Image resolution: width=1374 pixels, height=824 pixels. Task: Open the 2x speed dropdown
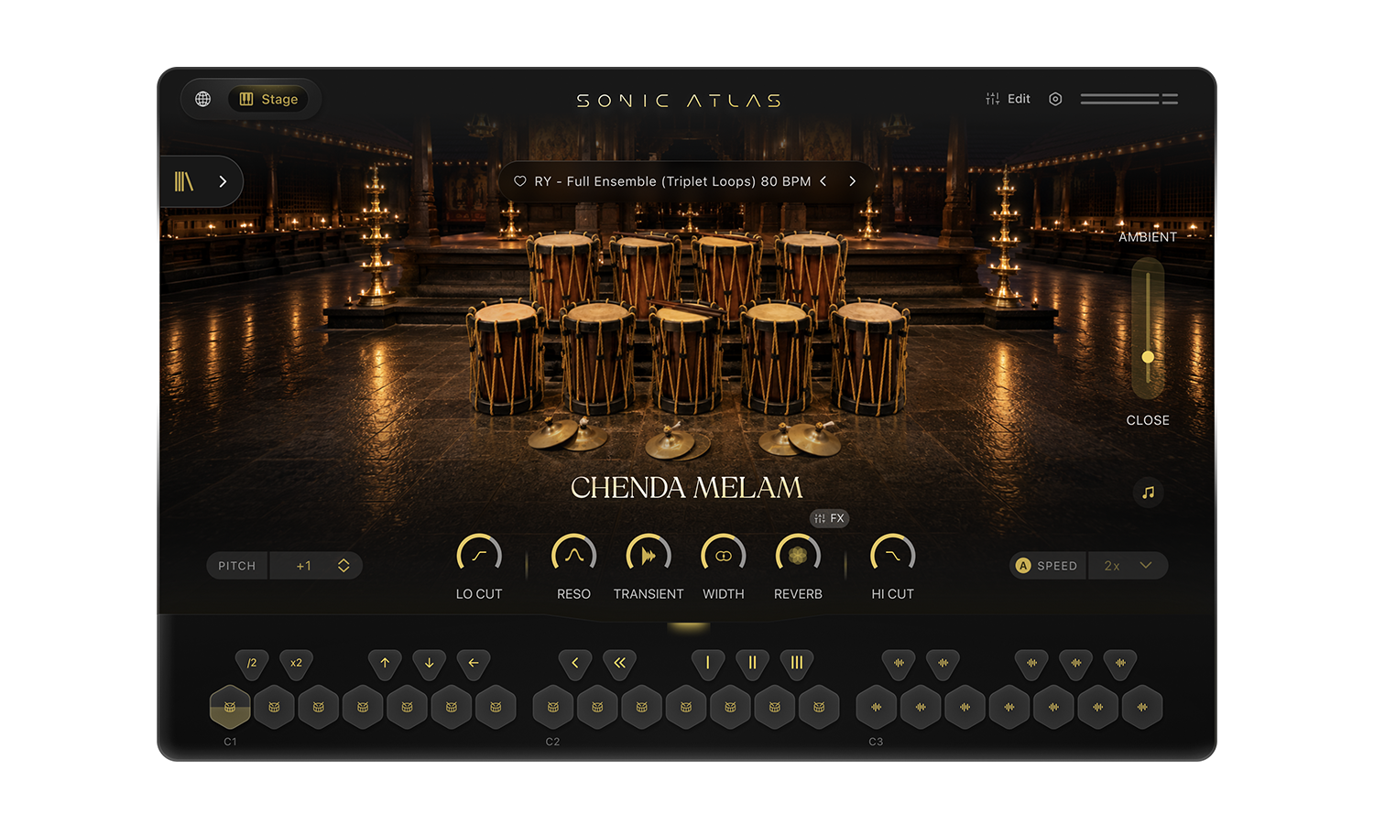coord(1128,566)
